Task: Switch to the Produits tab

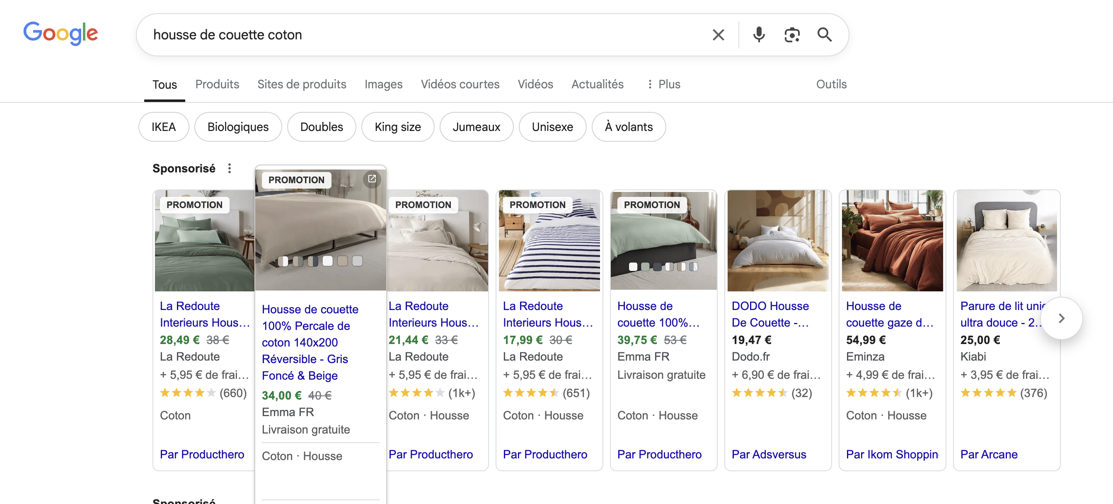Action: 217,84
